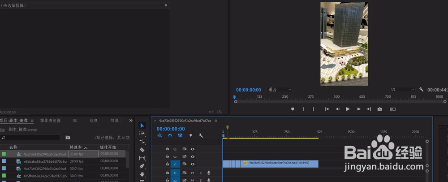
Task: Switch to 信息 tab
Action: tap(94, 121)
